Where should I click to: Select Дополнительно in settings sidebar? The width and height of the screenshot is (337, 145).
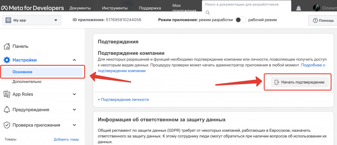27,82
